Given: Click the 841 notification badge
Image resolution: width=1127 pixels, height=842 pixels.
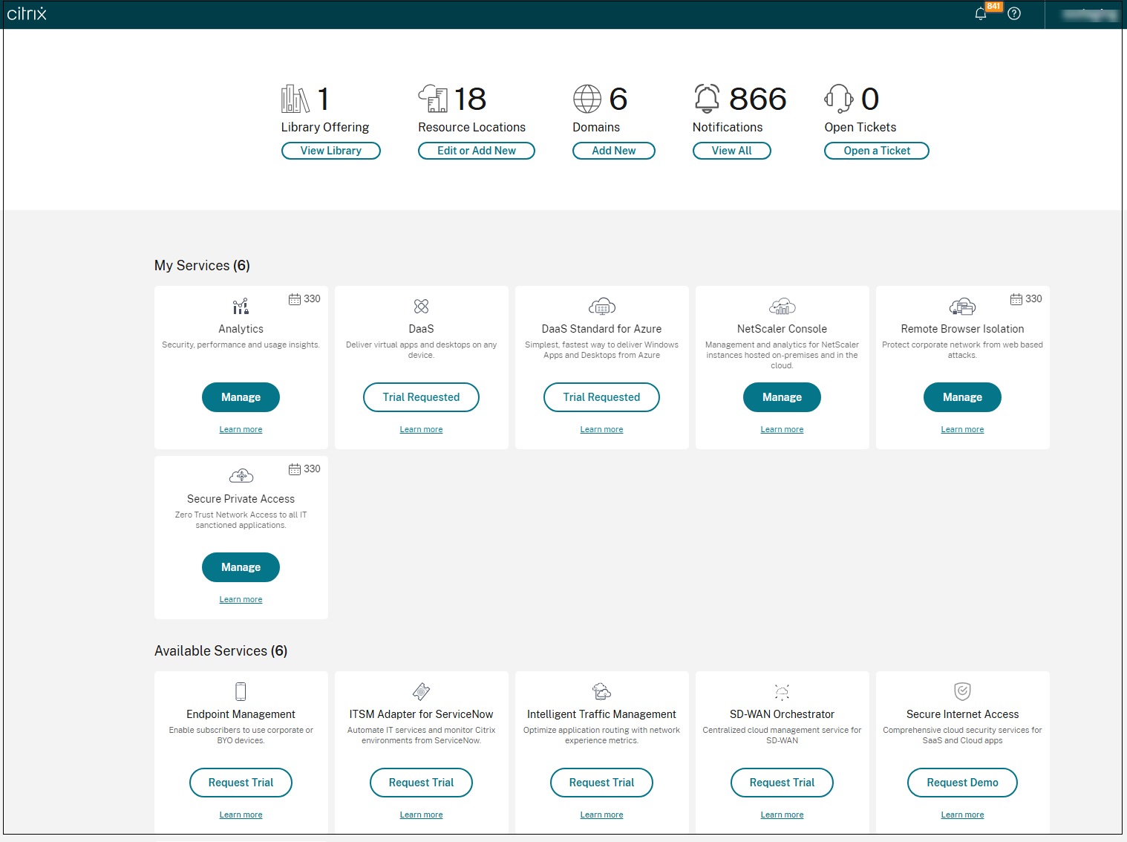Looking at the screenshot, I should click(994, 6).
